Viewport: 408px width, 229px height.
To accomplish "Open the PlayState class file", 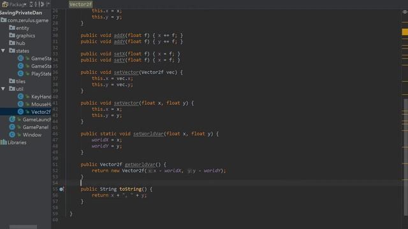I will point(41,74).
